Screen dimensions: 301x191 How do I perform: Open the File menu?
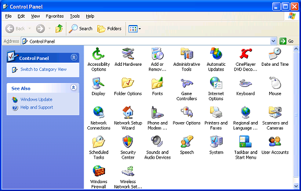[8, 16]
